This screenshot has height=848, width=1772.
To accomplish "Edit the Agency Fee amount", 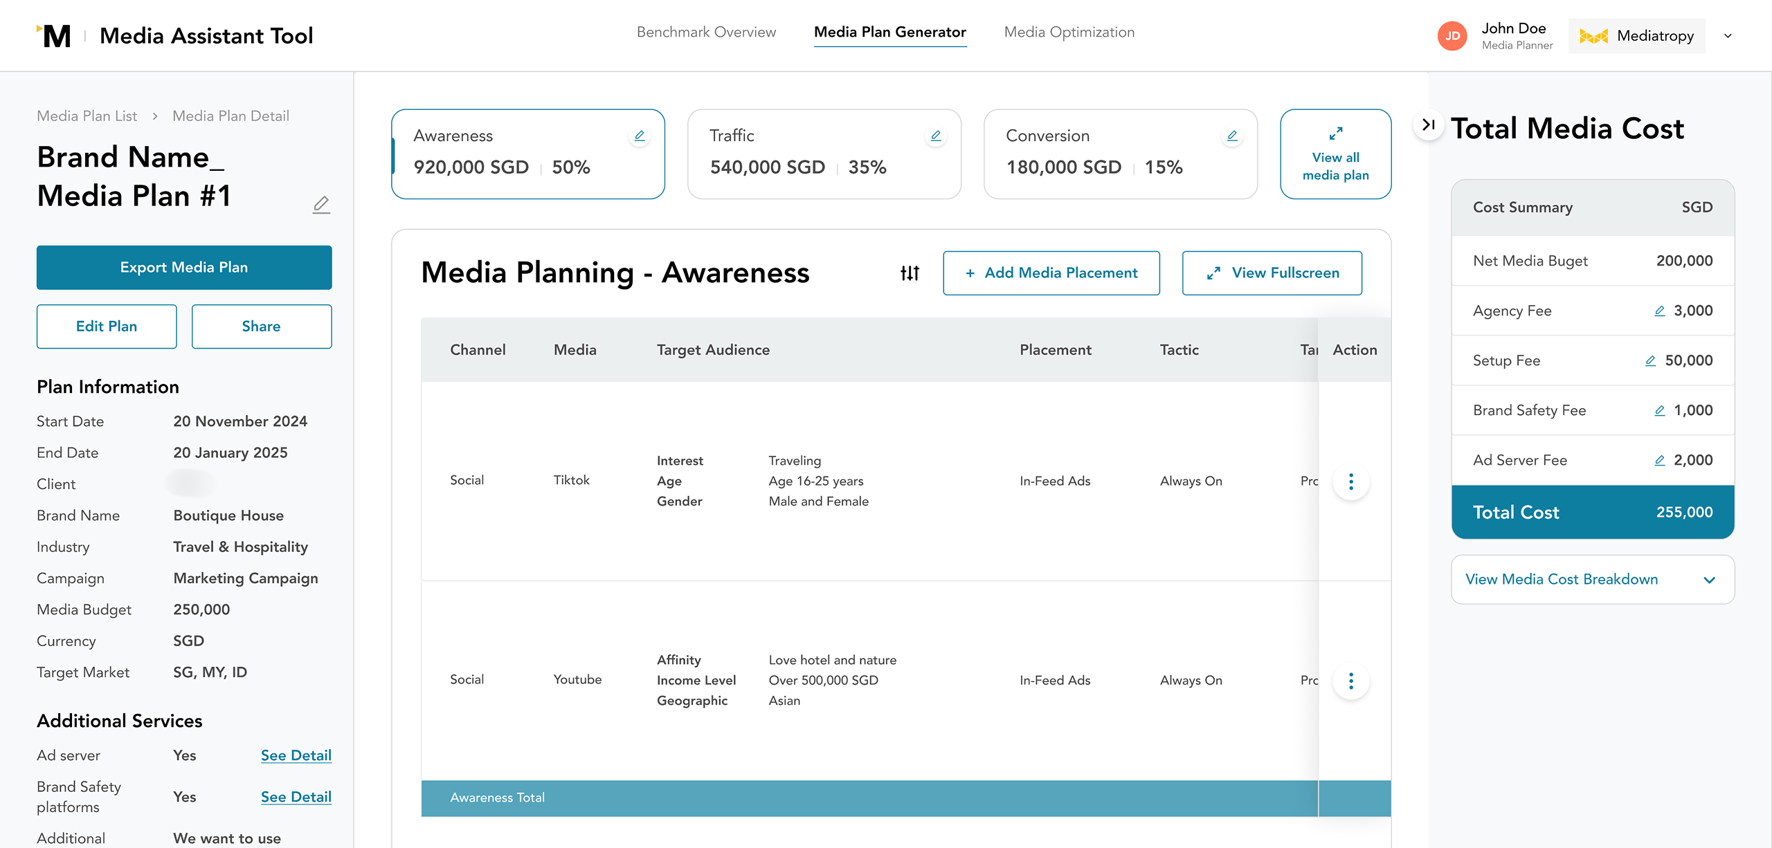I will [x=1660, y=311].
